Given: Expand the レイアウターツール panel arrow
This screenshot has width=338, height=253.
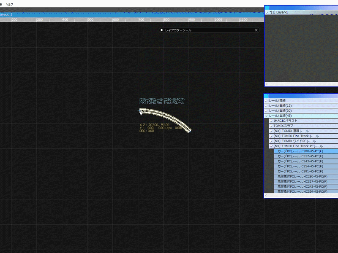Looking at the screenshot, I should tap(162, 30).
